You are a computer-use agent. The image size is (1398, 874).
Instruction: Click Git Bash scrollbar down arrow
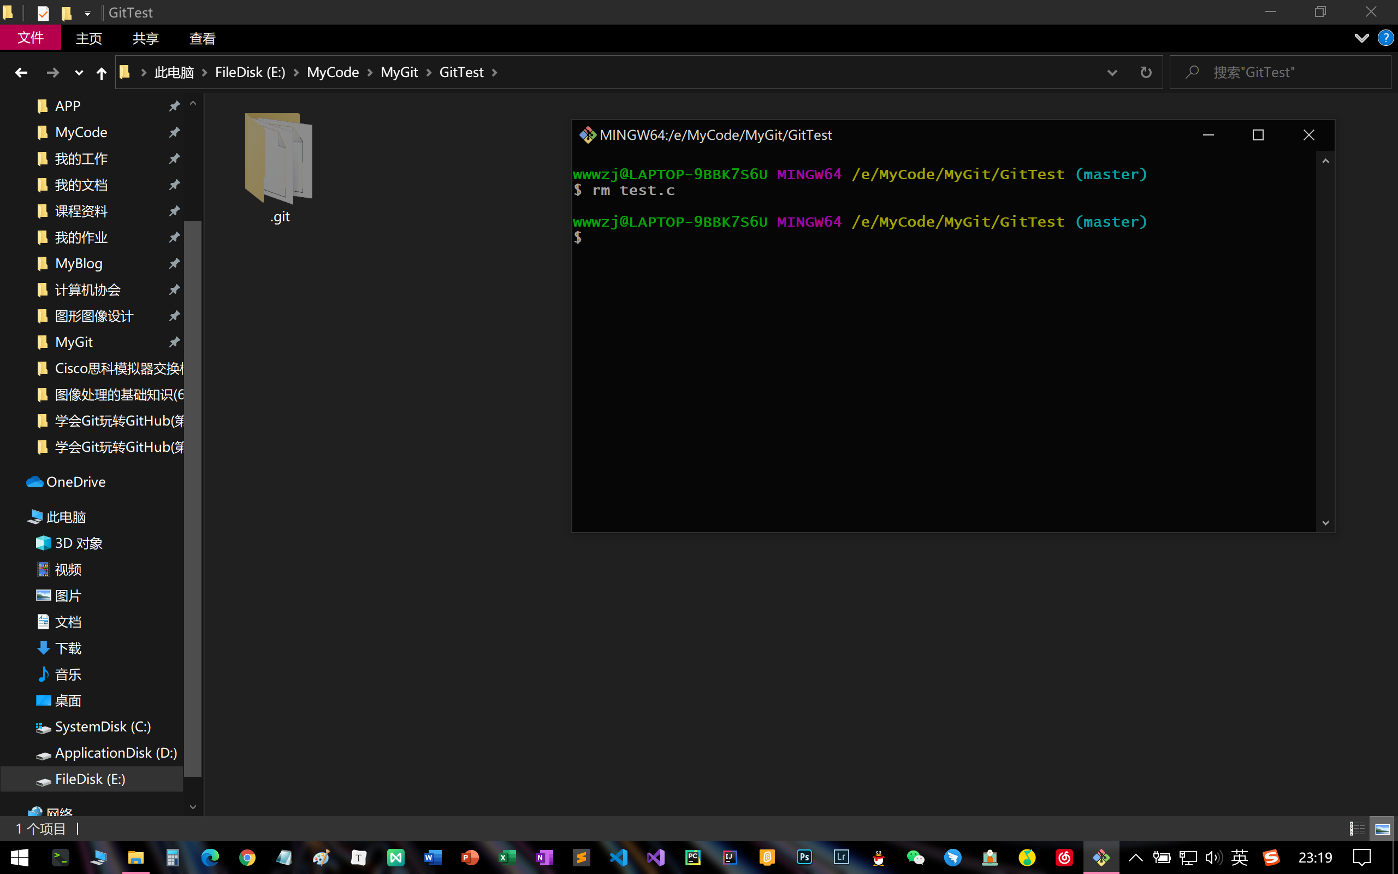[x=1325, y=523]
